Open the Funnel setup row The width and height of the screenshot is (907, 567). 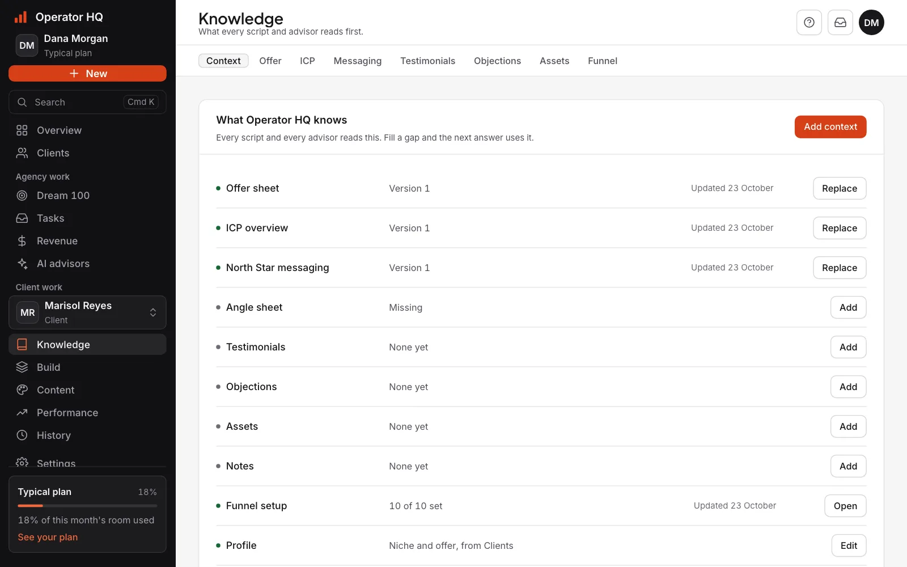point(845,506)
